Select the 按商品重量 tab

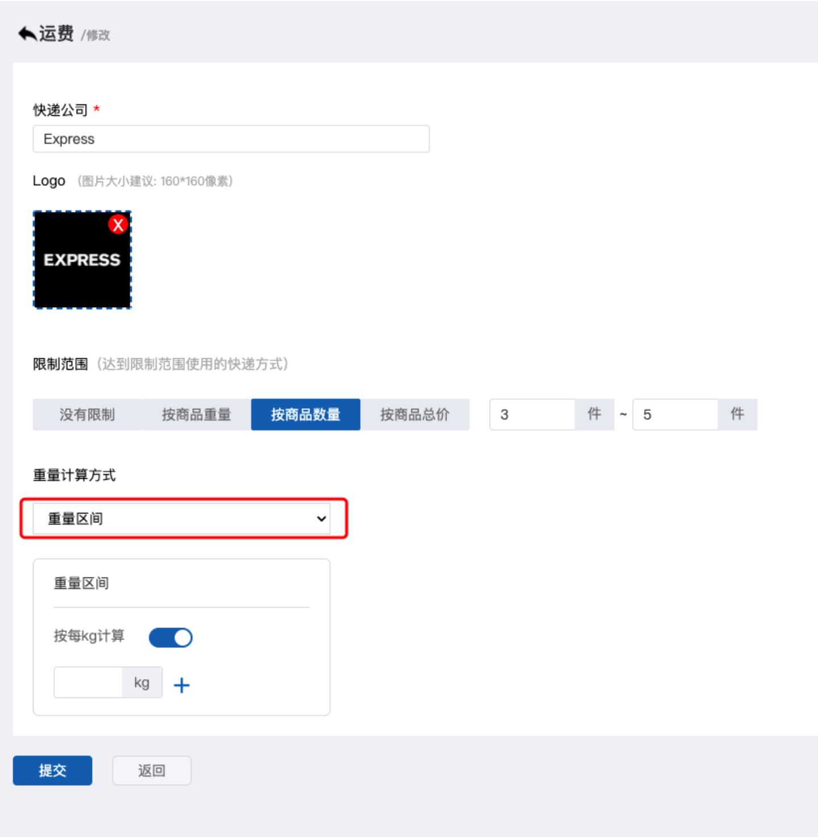click(x=197, y=415)
